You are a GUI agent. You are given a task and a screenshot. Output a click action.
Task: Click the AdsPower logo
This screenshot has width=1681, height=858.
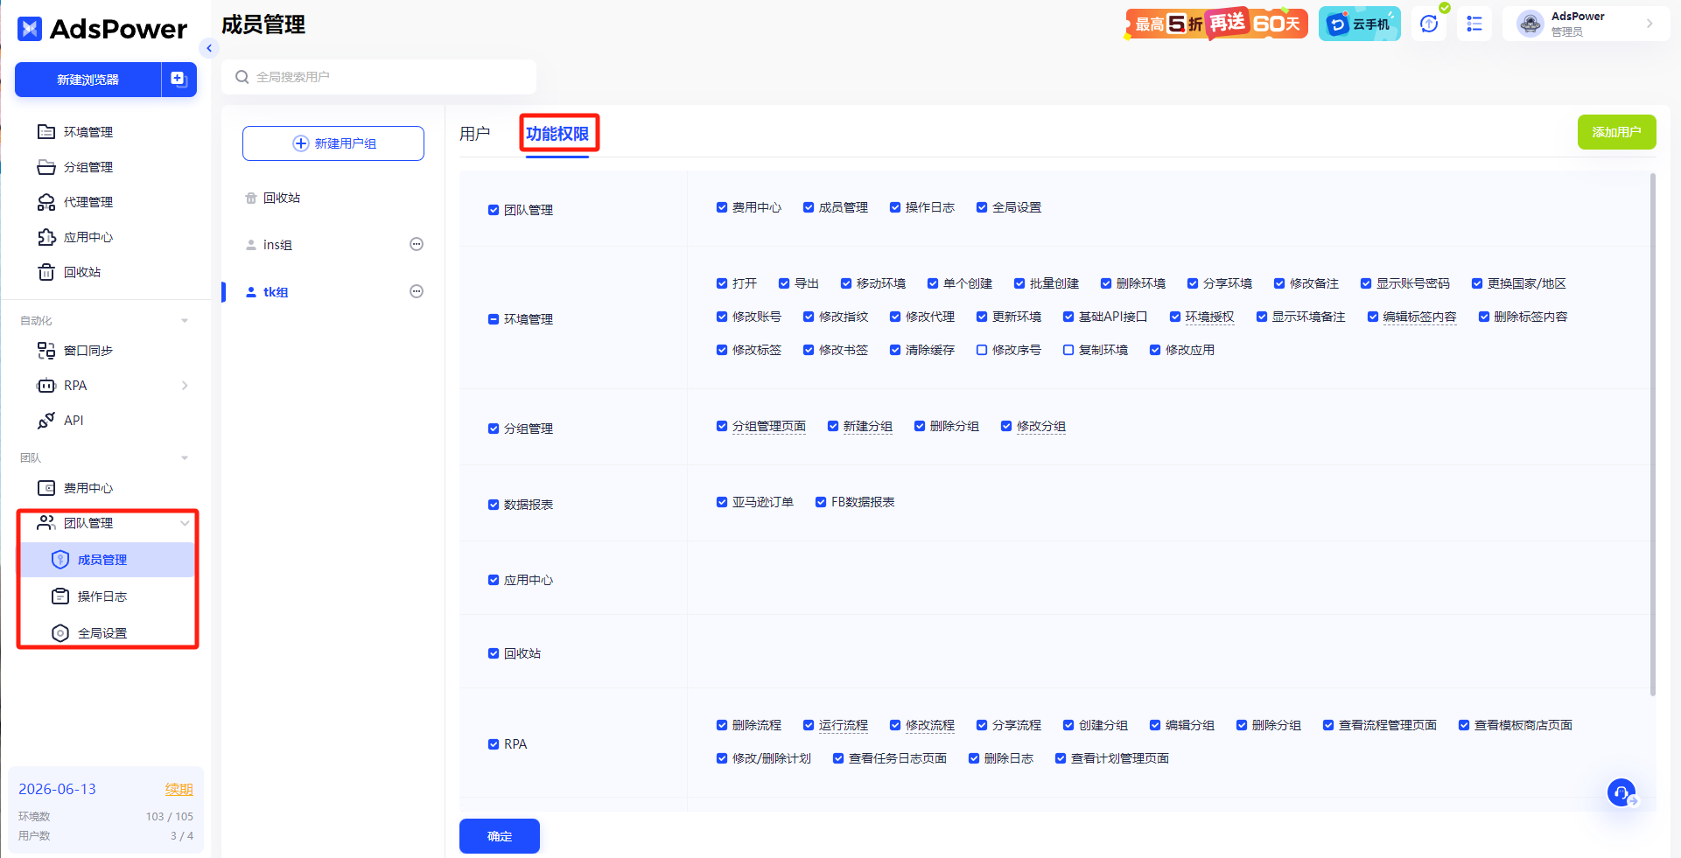pos(102,29)
